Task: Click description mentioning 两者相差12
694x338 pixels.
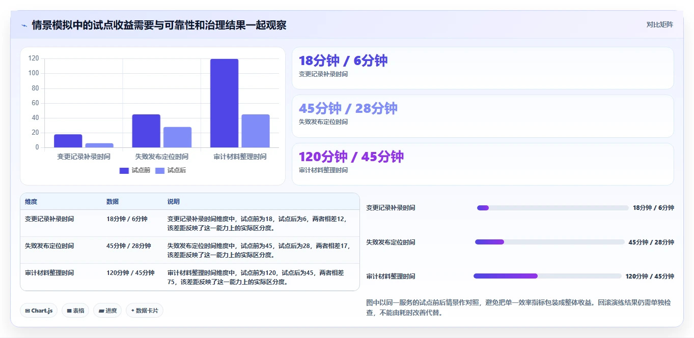Action: pos(259,224)
